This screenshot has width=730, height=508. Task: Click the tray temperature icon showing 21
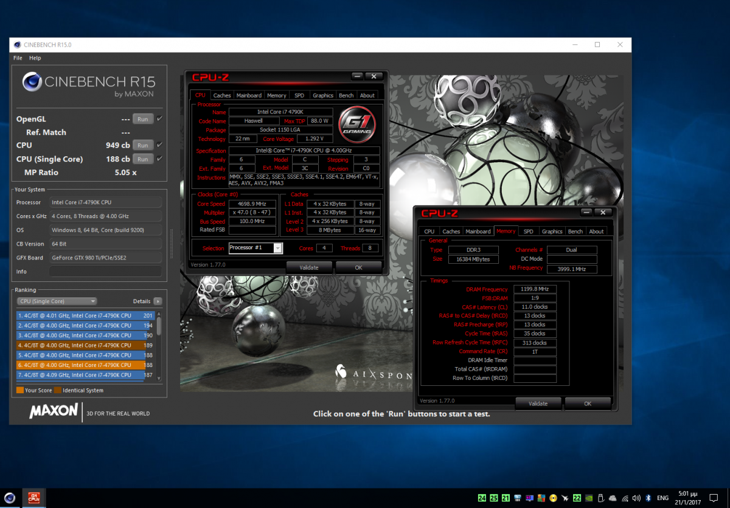click(x=506, y=498)
